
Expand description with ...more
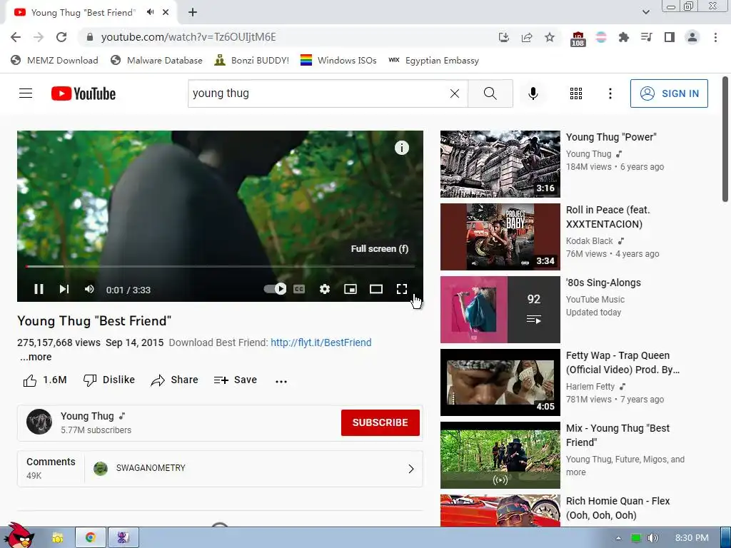click(x=36, y=357)
